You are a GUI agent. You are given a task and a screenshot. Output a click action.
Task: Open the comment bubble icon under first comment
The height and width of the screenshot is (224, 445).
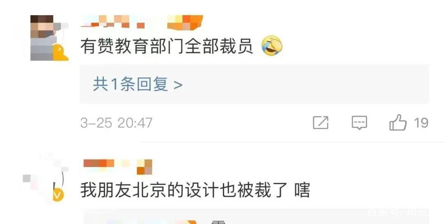359,122
